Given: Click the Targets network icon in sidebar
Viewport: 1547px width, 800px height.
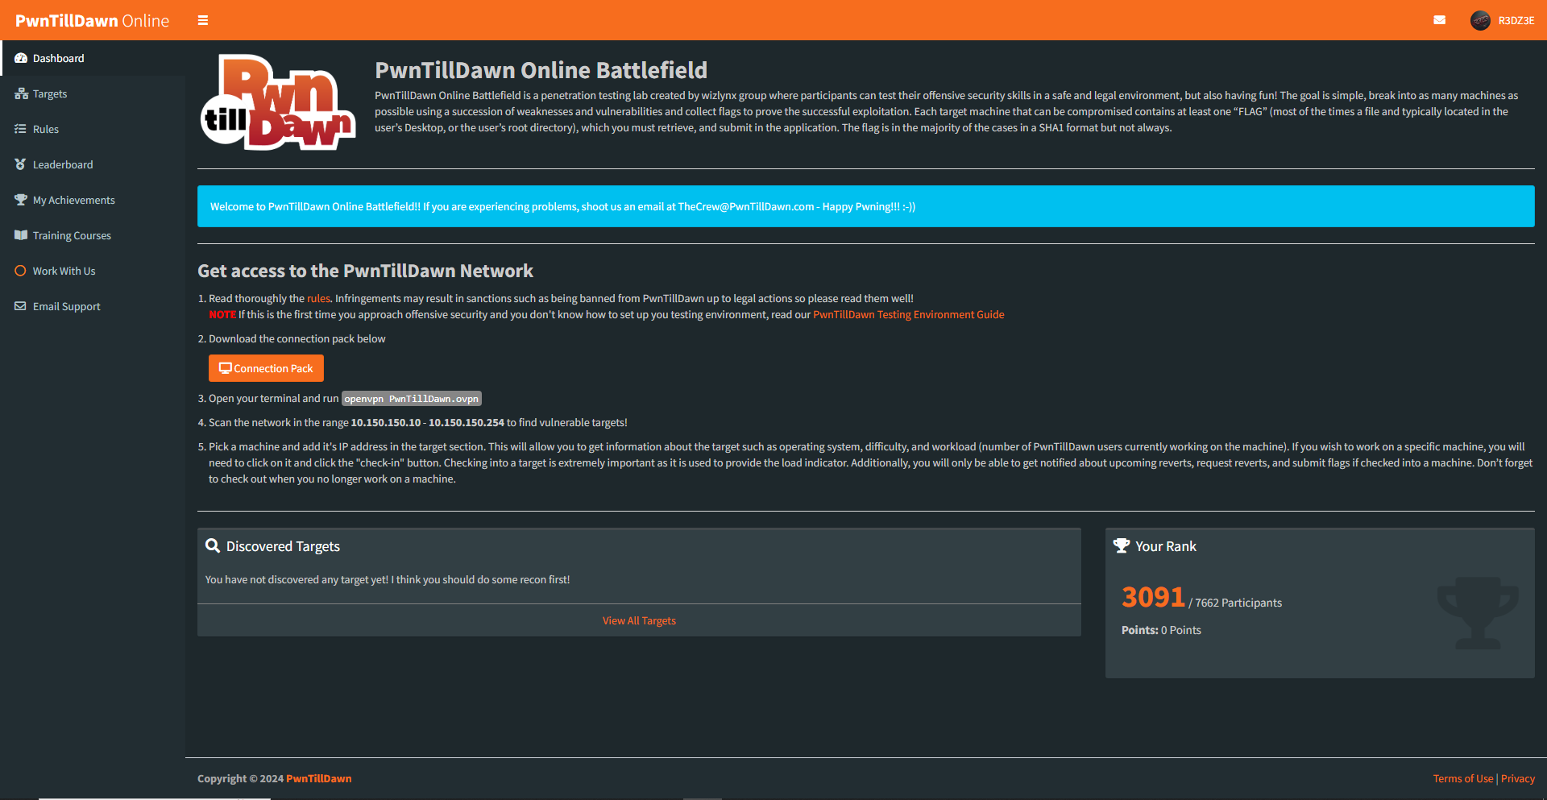Looking at the screenshot, I should [x=21, y=93].
